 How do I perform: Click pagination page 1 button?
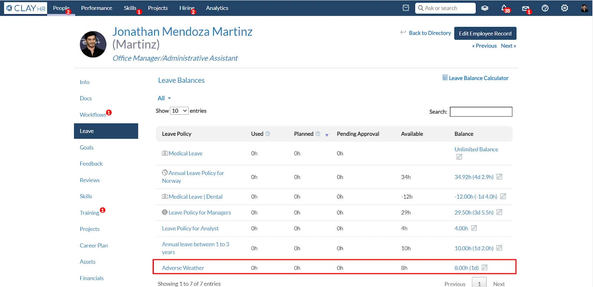479,283
